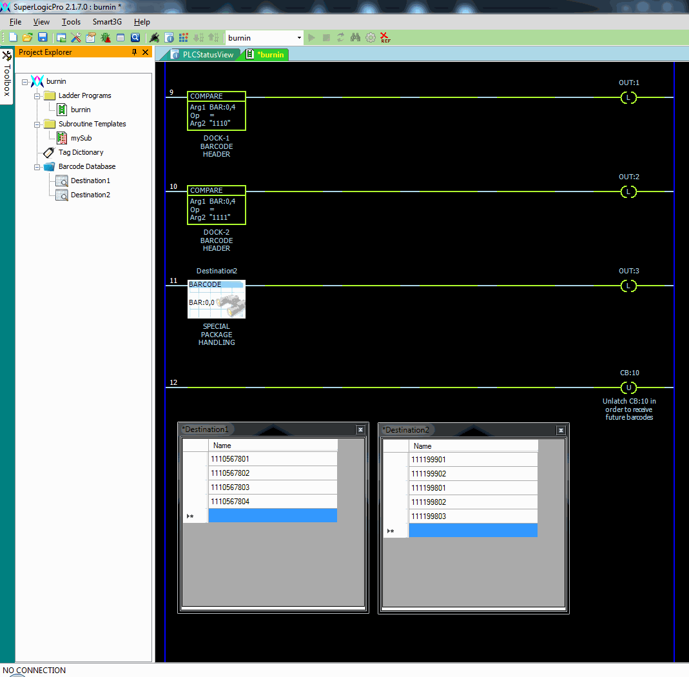Click the CB:10 unlatch coil on rung 12
Viewport: 689px width, 677px height.
(628, 388)
